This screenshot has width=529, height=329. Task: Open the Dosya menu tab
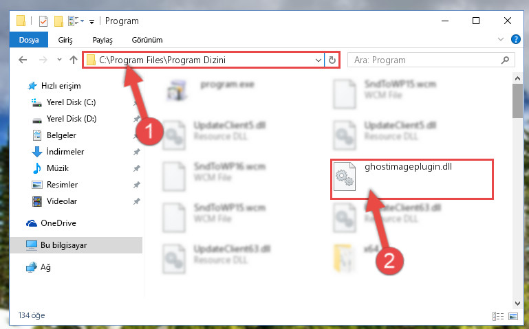coord(29,40)
